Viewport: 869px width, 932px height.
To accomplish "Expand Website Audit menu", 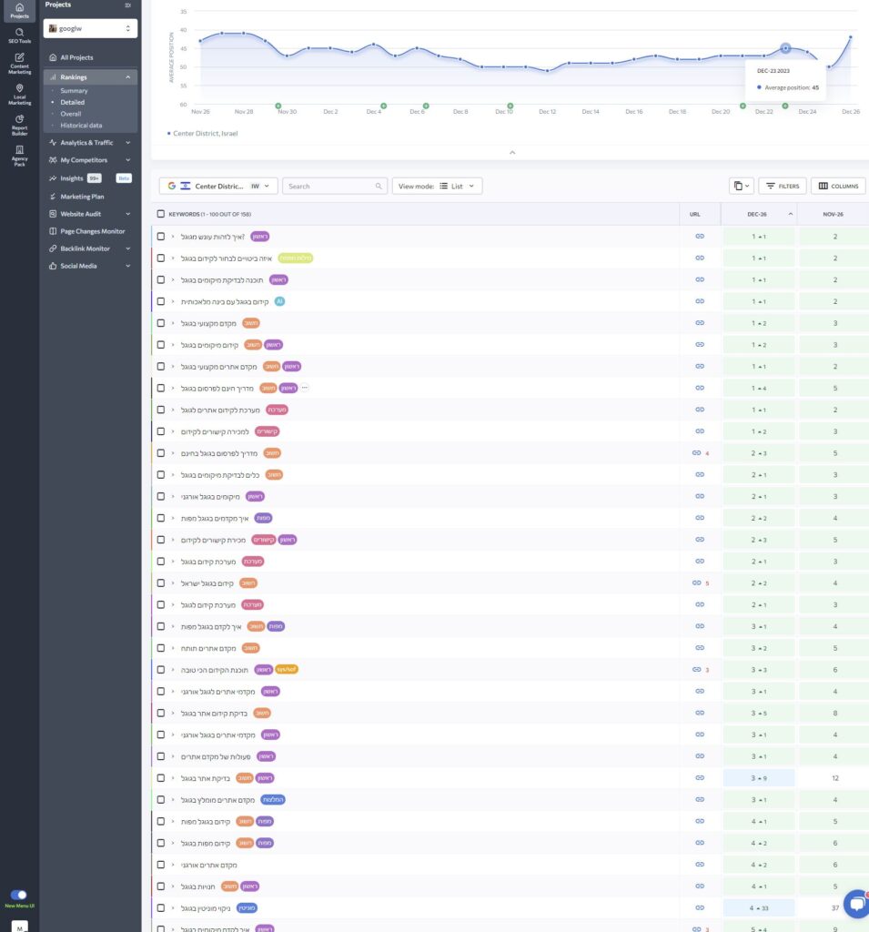I will [127, 214].
